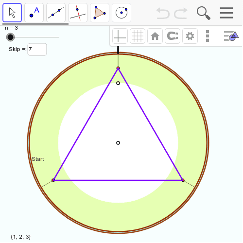
Task: Select the Line through two points tool
Action: point(56,13)
